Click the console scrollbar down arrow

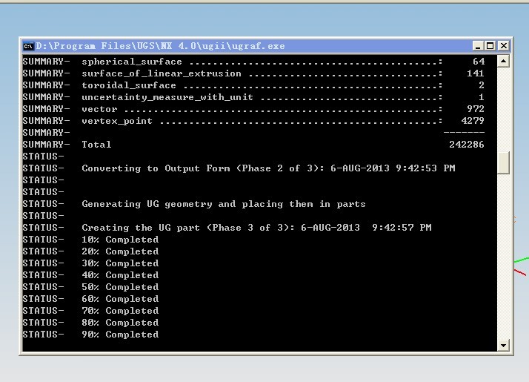[x=504, y=345]
